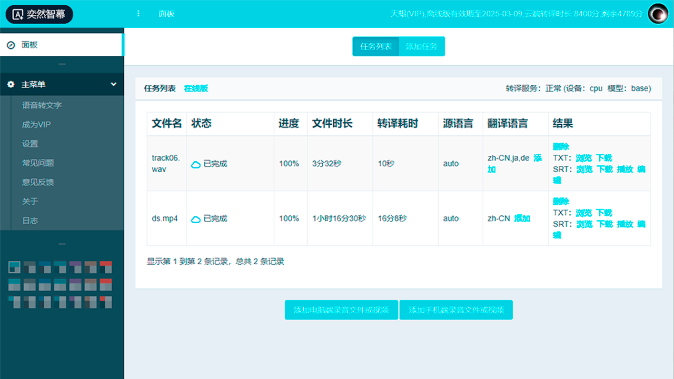The image size is (674, 379).
Task: Choose the red skin swatch in top row
Action: [x=106, y=267]
